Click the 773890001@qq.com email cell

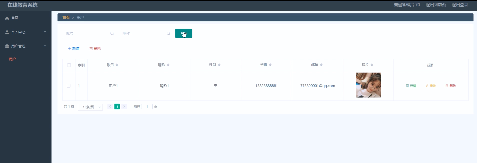click(x=318, y=86)
